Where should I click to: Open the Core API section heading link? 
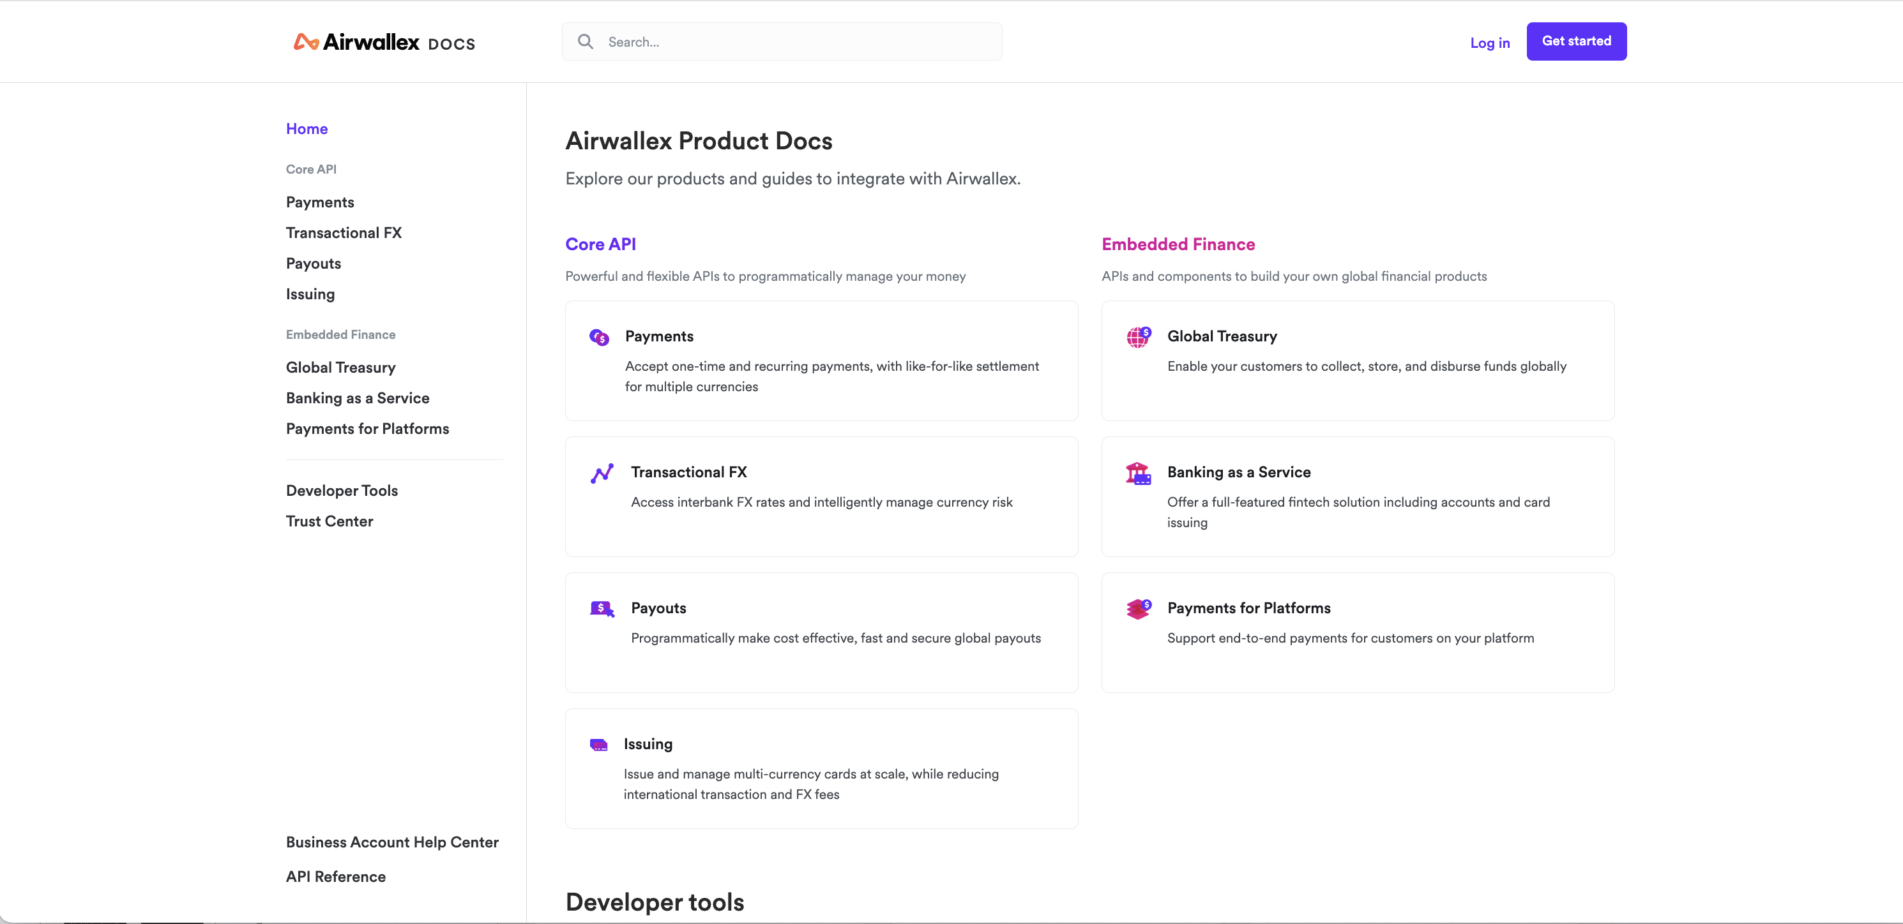click(601, 244)
